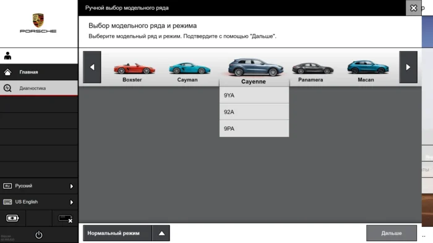433x243 pixels.
Task: Click the disconnected VCI interface icon
Action: (66, 219)
